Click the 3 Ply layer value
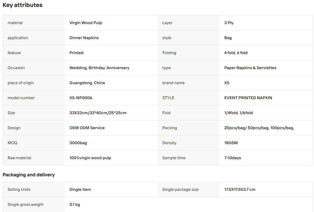This screenshot has height=212, width=314. click(x=229, y=23)
